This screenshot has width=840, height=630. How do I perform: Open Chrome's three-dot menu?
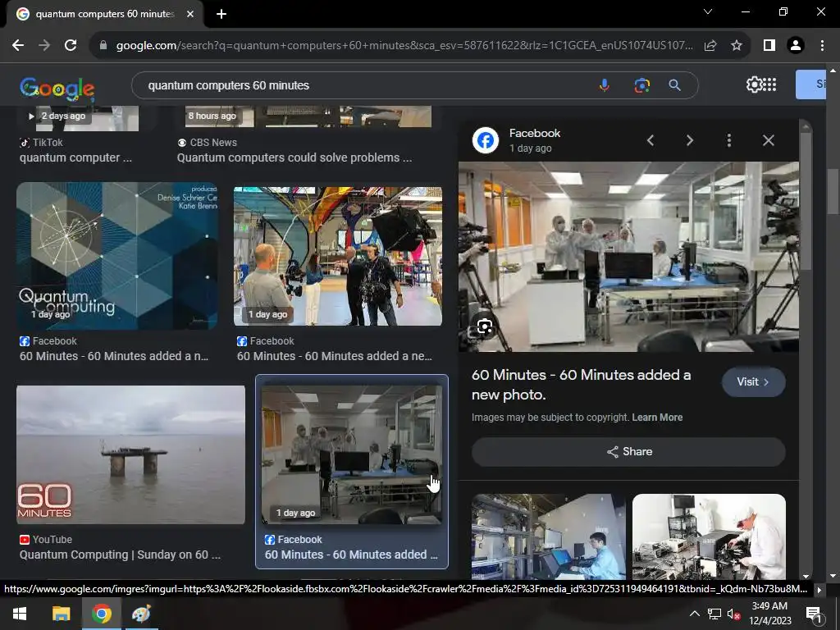[x=822, y=46]
